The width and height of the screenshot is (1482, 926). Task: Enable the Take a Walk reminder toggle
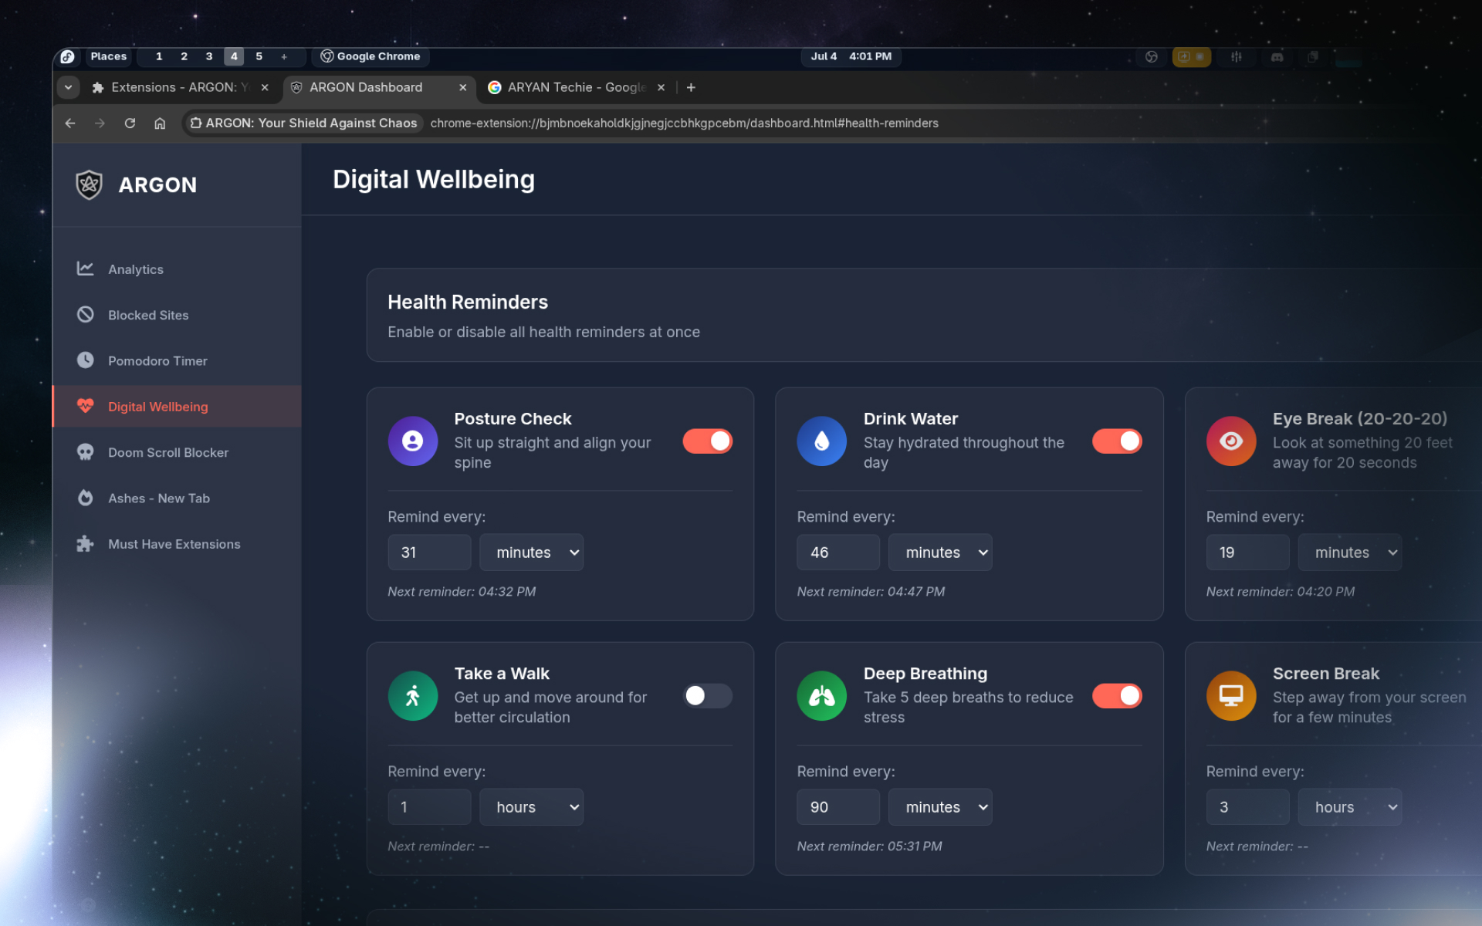[707, 695]
